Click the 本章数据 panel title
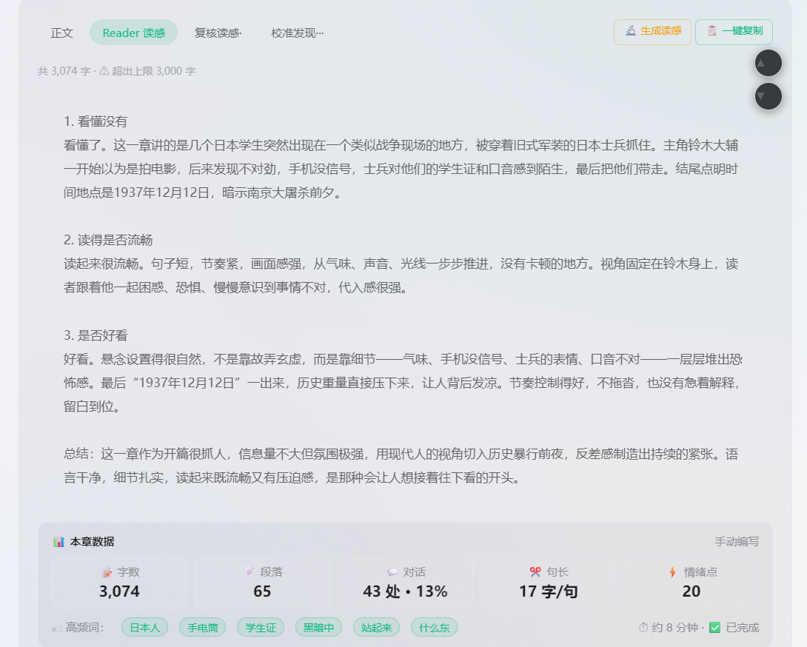 92,541
